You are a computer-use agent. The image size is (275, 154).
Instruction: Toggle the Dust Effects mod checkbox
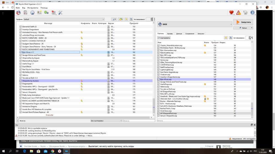pyautogui.click(x=21, y=66)
